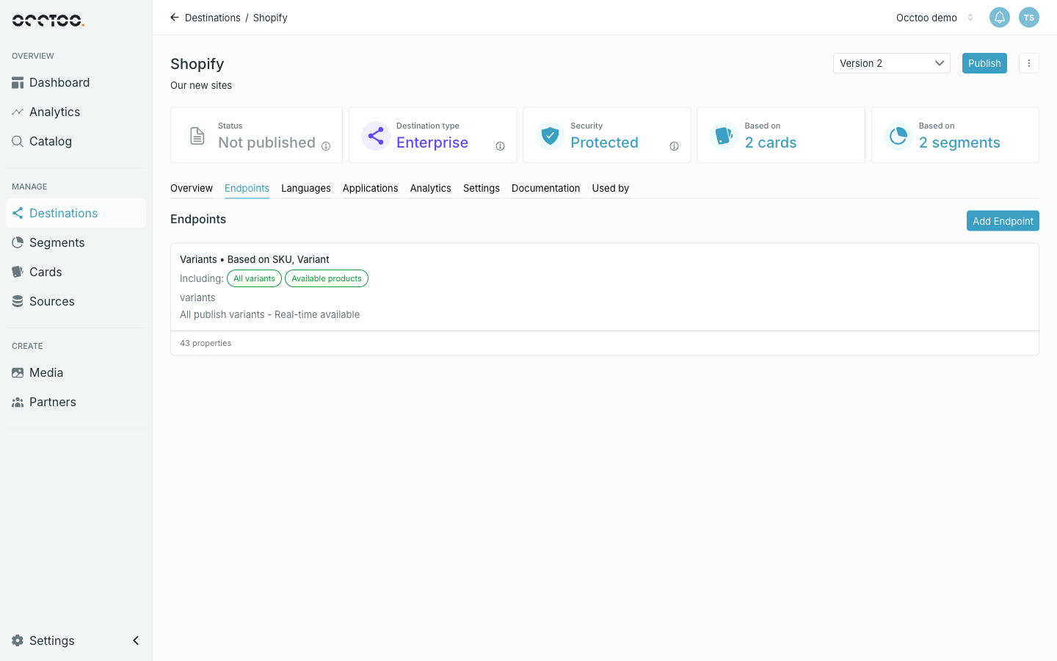The height and width of the screenshot is (661, 1057).
Task: Click the Segments pie icon in sidebar
Action: pyautogui.click(x=18, y=242)
